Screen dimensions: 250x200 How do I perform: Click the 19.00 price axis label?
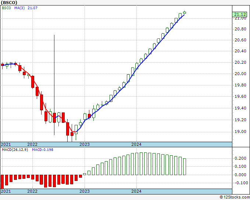coord(240,132)
